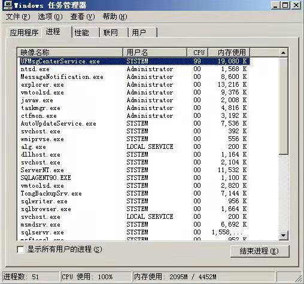The image size is (304, 284).
Task: Click the 13,216 K memory value
Action: click(x=232, y=84)
